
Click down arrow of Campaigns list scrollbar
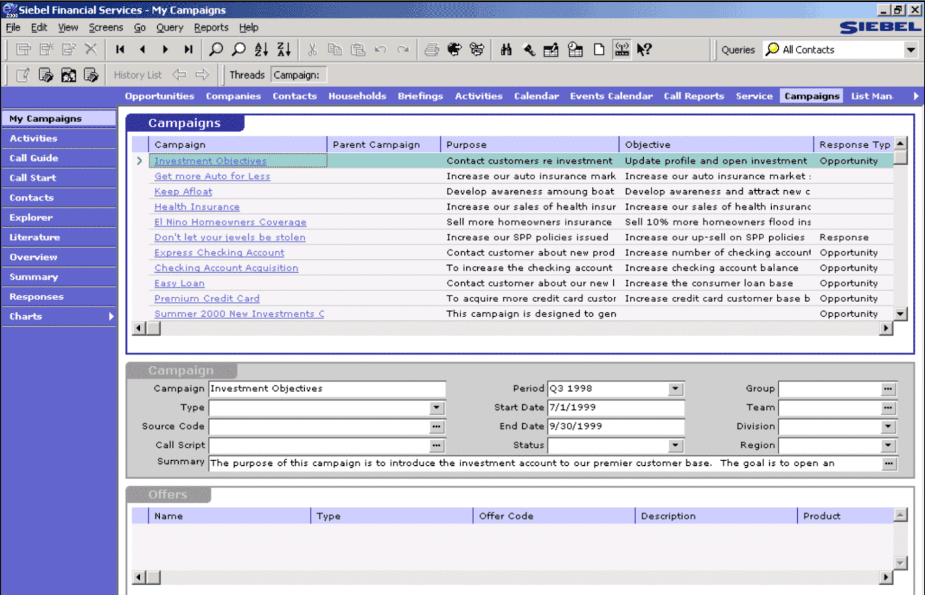[900, 313]
